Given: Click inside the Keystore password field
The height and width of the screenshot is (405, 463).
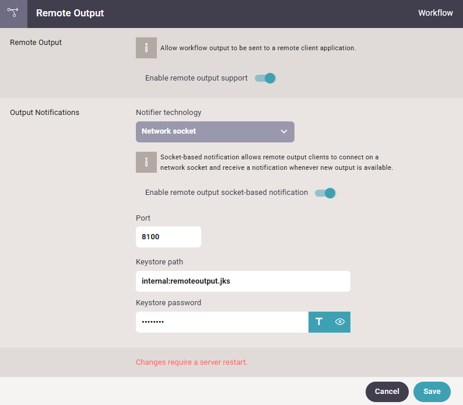Looking at the screenshot, I should coord(222,322).
